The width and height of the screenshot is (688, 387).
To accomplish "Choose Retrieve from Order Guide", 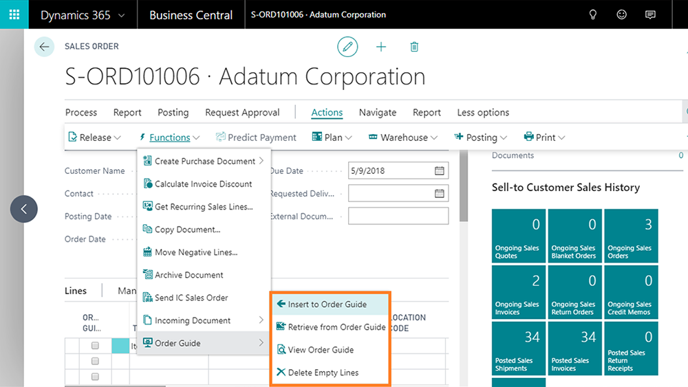I will point(330,327).
